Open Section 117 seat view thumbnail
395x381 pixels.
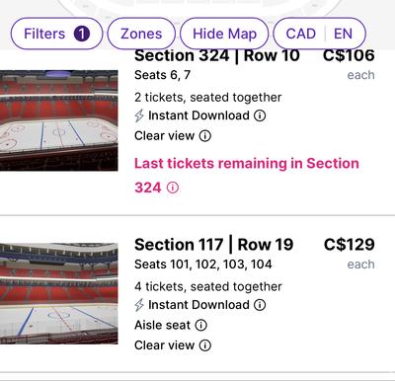click(x=58, y=293)
